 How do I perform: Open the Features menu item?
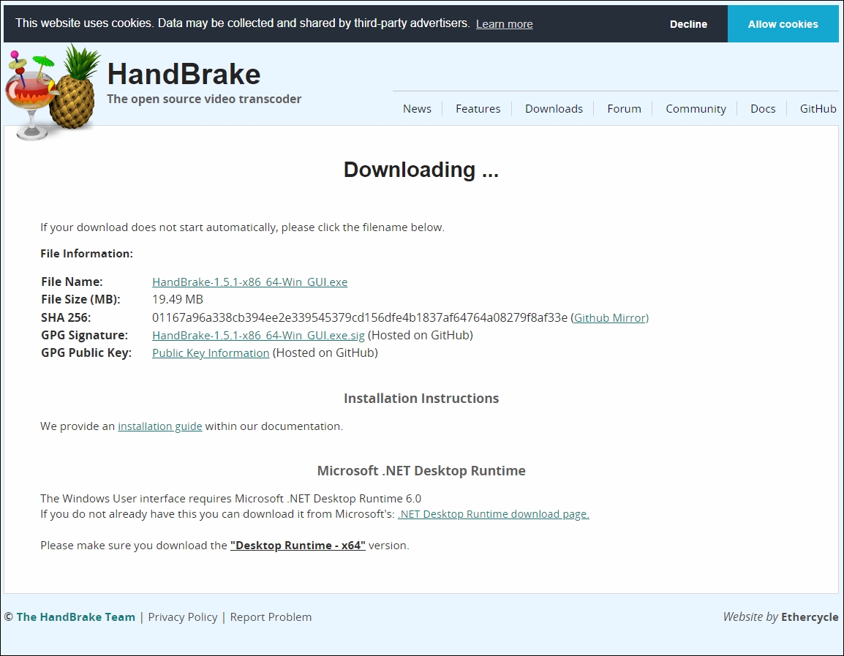point(478,109)
